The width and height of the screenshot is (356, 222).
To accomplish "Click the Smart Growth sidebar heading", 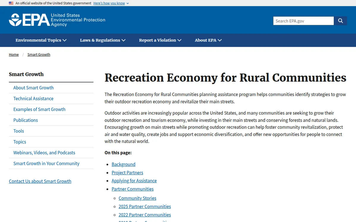I will coord(26,74).
